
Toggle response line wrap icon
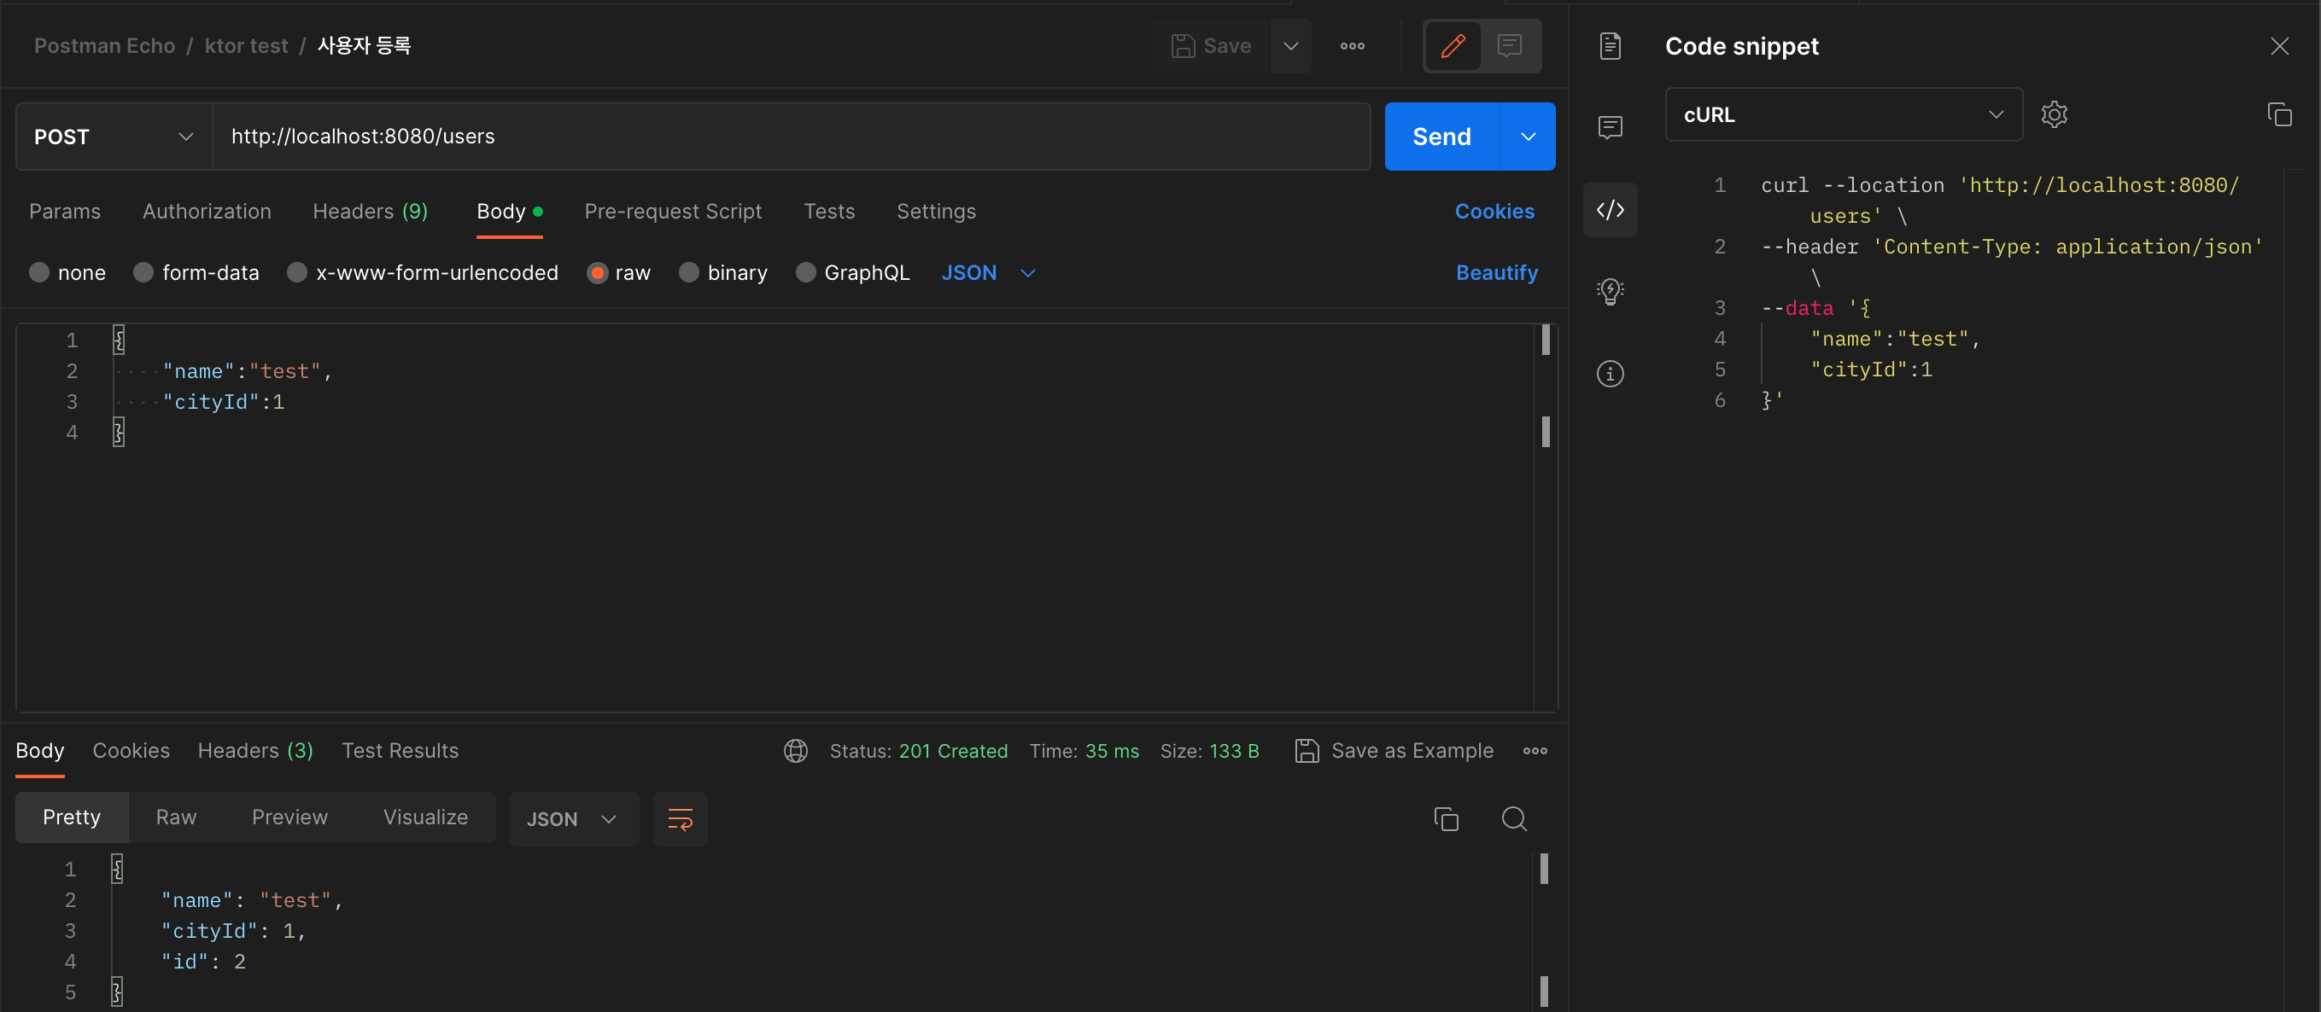tap(680, 818)
